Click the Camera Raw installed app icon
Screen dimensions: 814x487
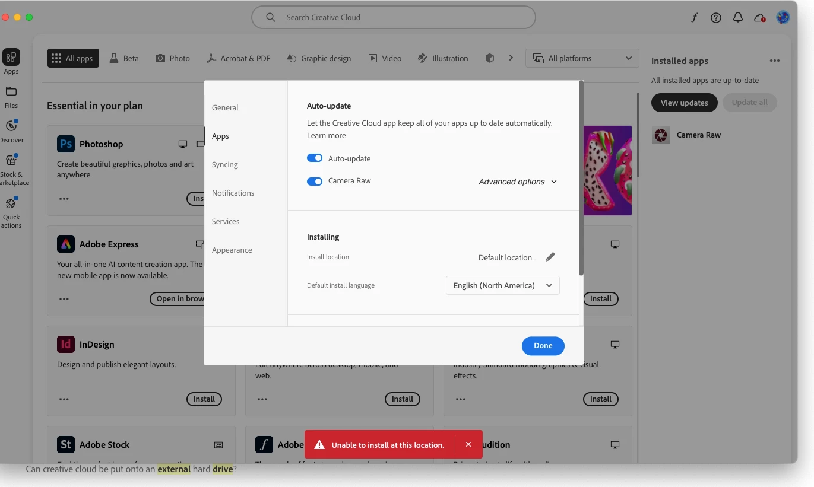(661, 135)
